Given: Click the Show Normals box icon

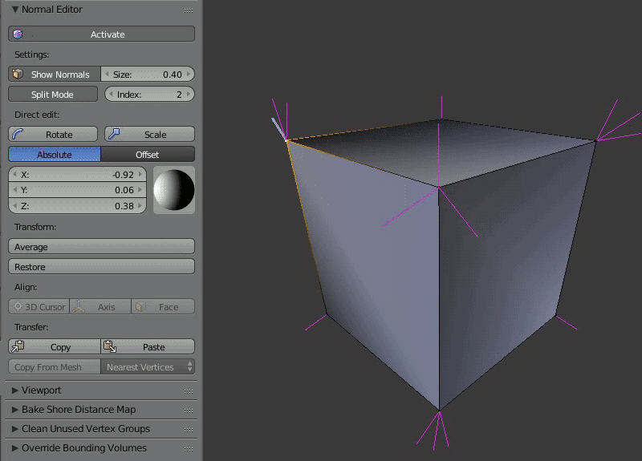Looking at the screenshot, I should [x=18, y=74].
